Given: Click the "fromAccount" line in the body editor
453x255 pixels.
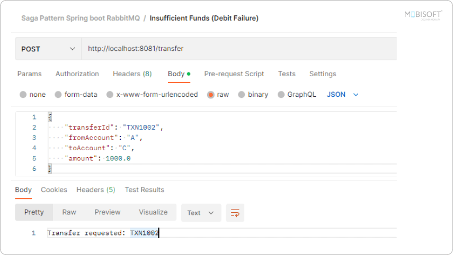Looking at the screenshot, I should [x=104, y=138].
